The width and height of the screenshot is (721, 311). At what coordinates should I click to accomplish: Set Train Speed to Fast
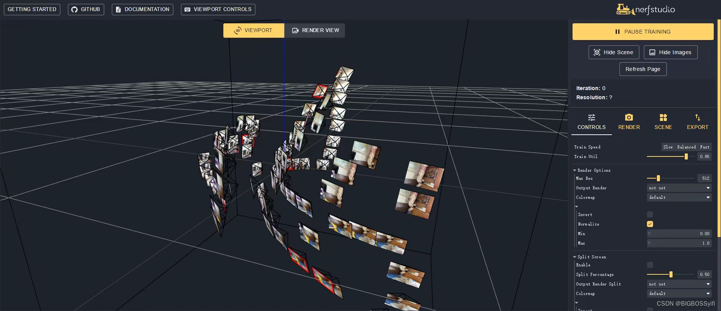click(705, 147)
